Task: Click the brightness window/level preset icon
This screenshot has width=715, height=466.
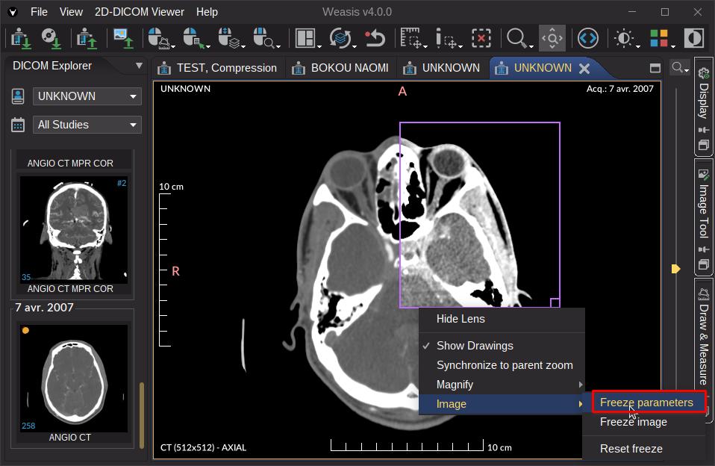Action: coord(623,38)
